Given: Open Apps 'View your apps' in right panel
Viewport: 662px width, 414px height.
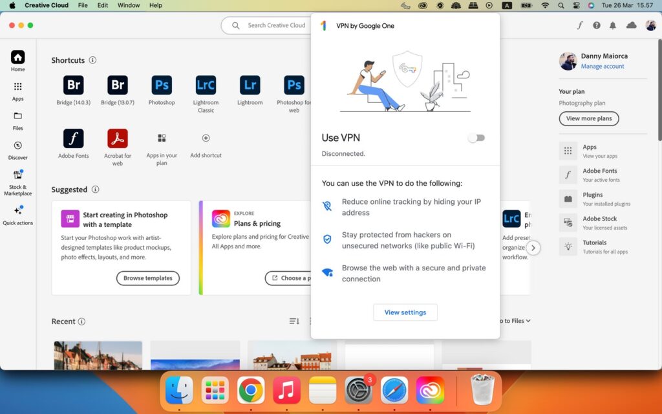Looking at the screenshot, I should click(603, 151).
